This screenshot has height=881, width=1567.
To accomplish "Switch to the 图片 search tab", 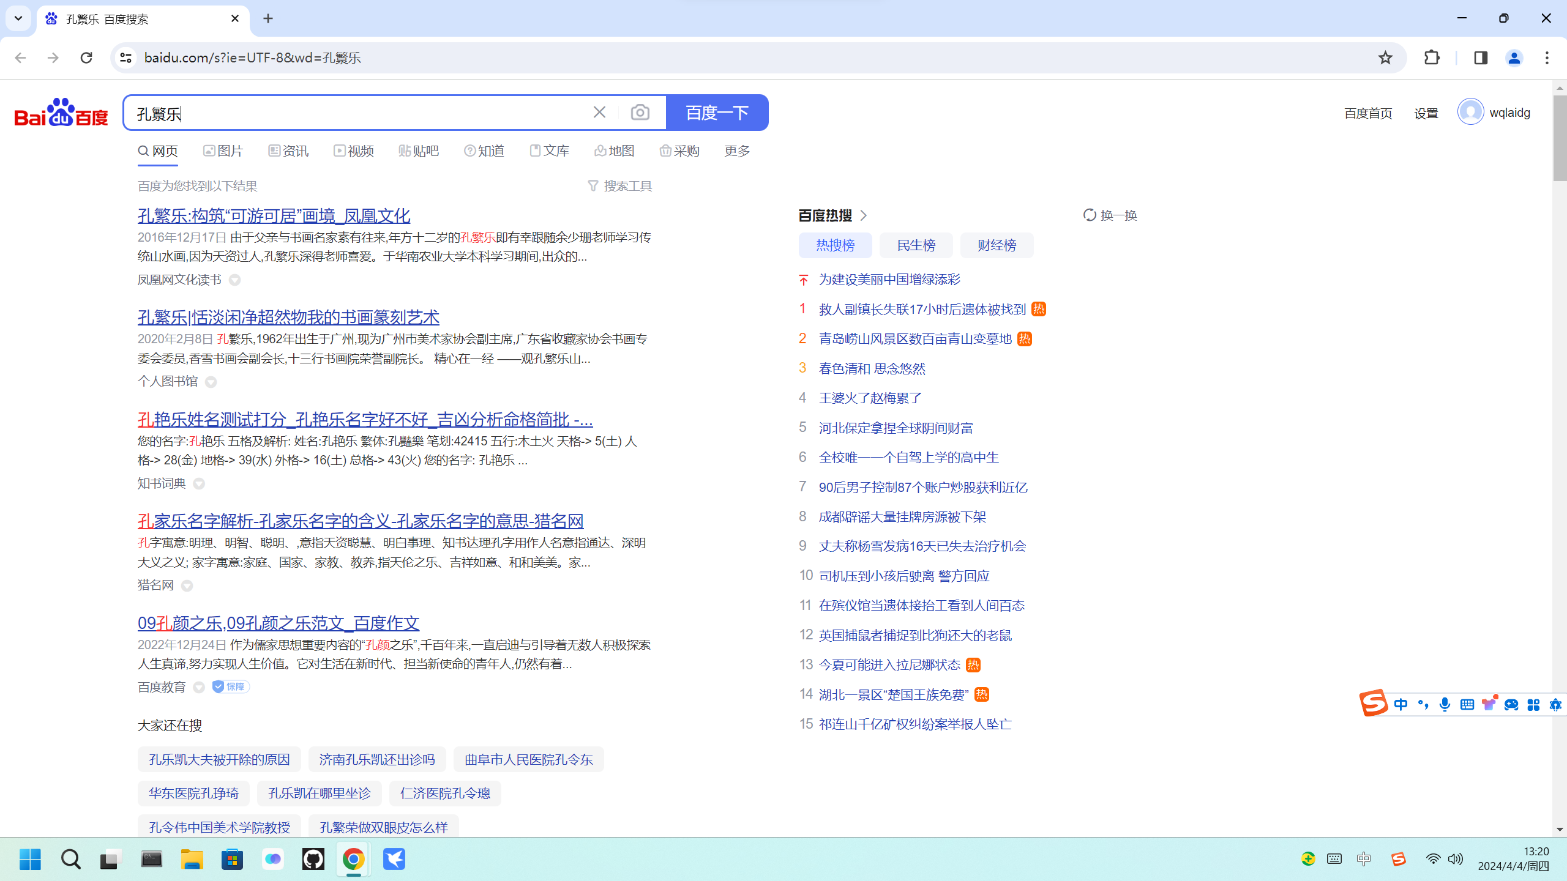I will (223, 151).
